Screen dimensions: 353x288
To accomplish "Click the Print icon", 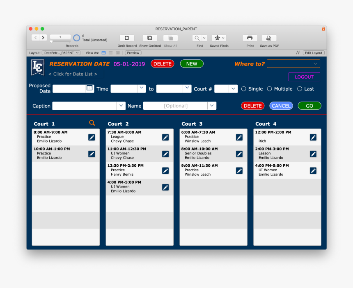I will pyautogui.click(x=250, y=38).
